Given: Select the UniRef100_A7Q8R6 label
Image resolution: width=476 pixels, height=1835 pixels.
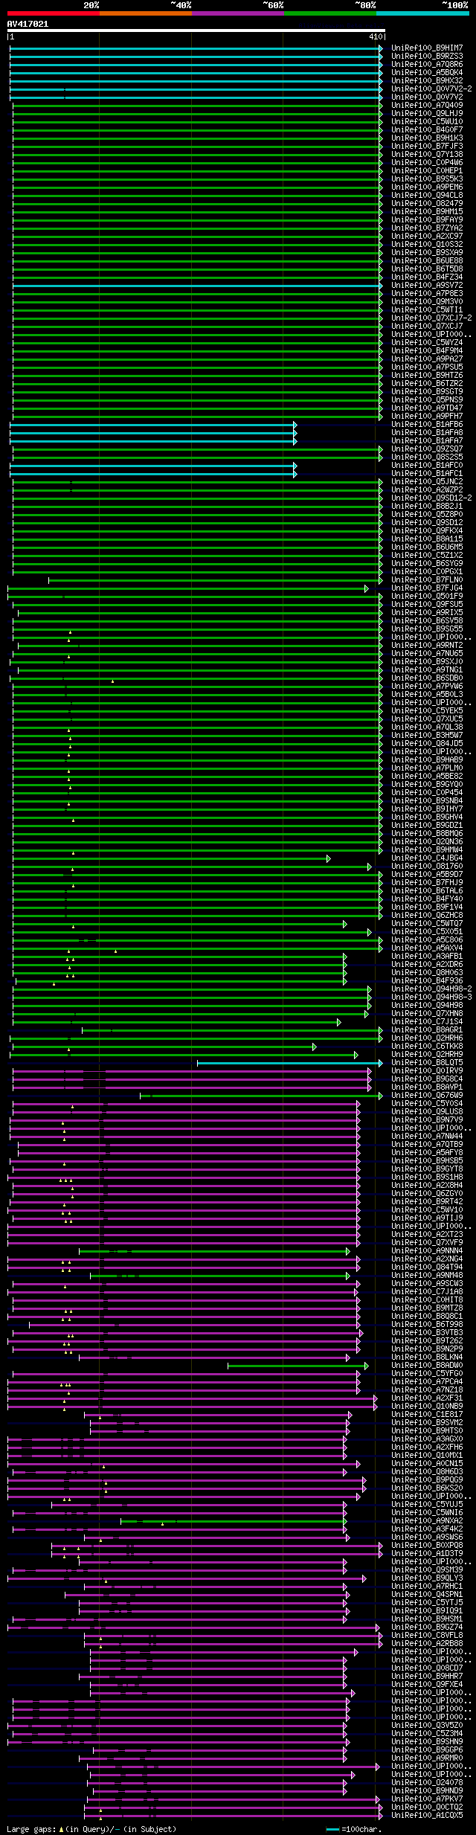Looking at the screenshot, I should 427,65.
